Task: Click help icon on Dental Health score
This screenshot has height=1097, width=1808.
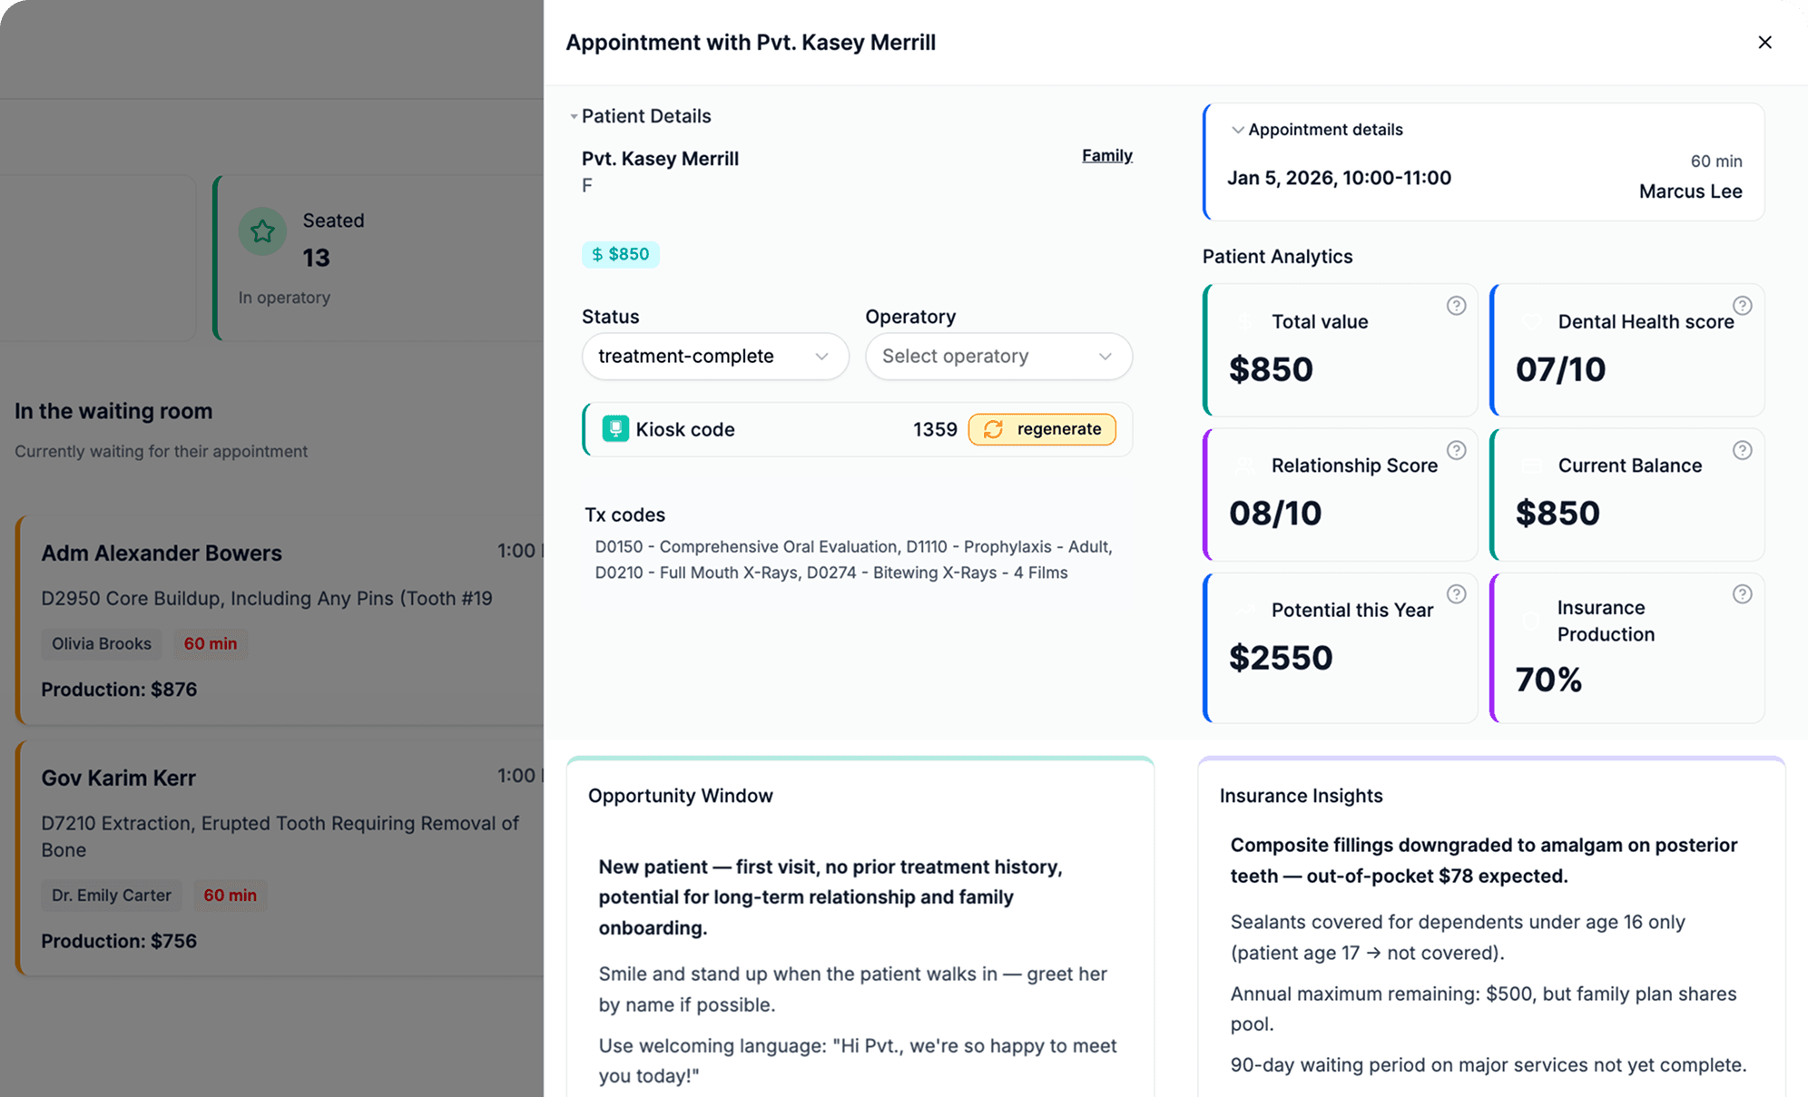Action: 1742,306
